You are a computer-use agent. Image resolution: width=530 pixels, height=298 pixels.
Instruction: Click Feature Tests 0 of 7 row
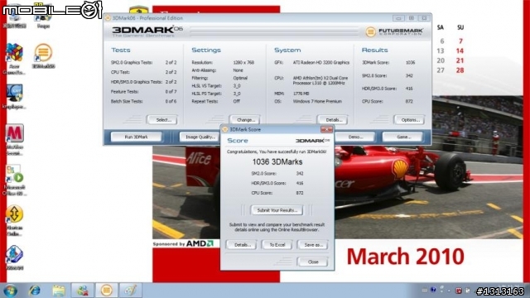point(143,92)
